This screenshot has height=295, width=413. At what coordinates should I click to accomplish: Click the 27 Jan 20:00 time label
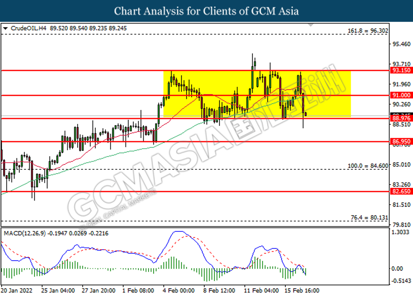point(99,290)
